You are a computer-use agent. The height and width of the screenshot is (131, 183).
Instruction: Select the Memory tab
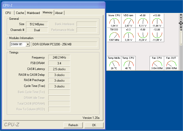pyautogui.click(x=48, y=12)
